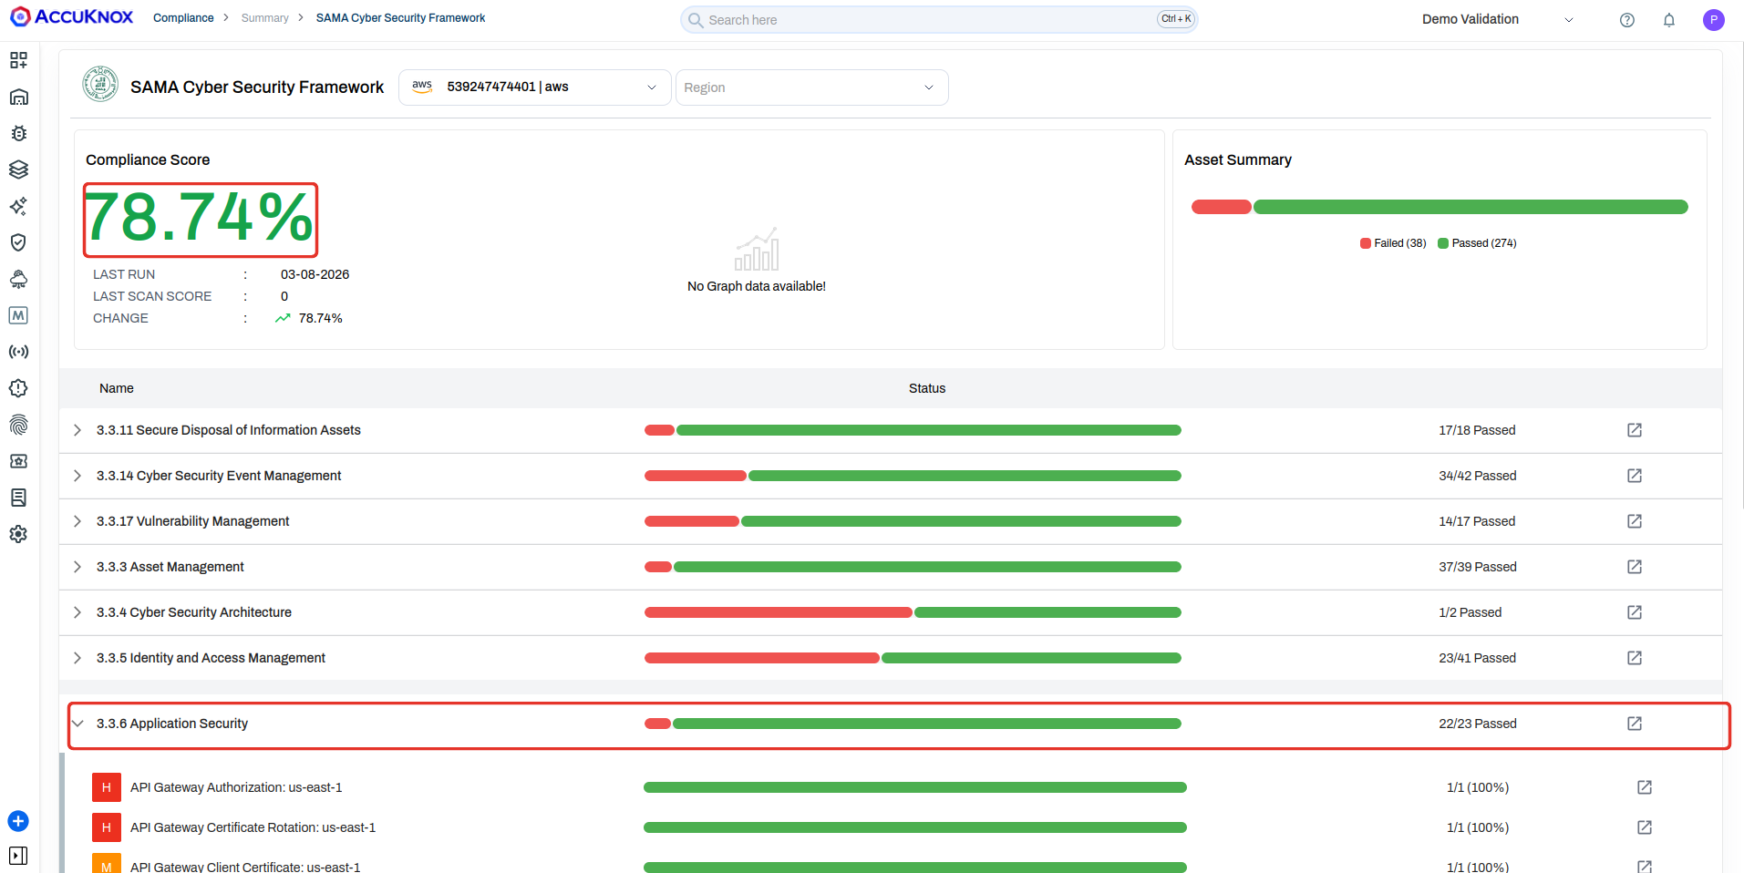1744x873 pixels.
Task: Open the fingerprint icon in sidebar
Action: [x=18, y=425]
